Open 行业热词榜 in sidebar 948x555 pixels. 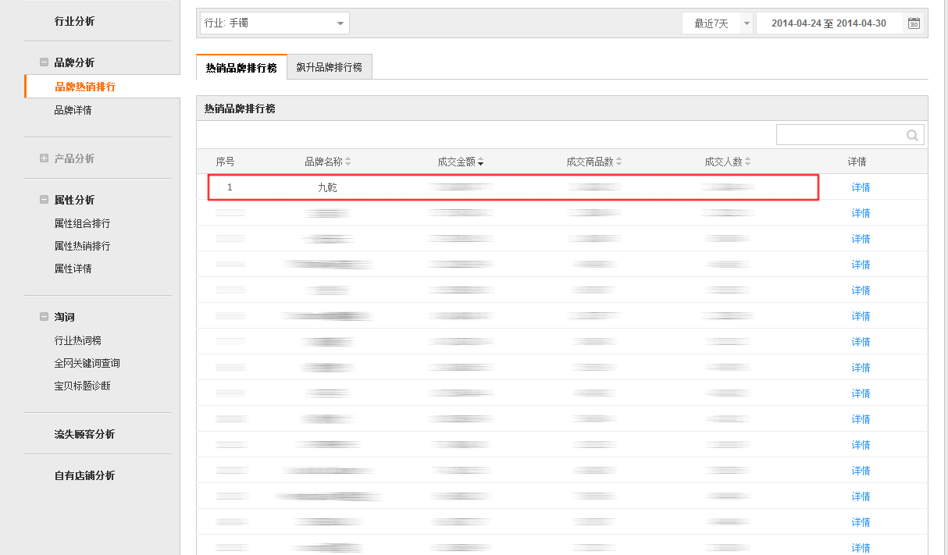[77, 340]
